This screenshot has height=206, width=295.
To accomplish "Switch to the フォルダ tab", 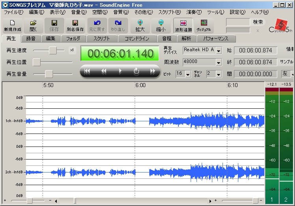I will click(73, 39).
